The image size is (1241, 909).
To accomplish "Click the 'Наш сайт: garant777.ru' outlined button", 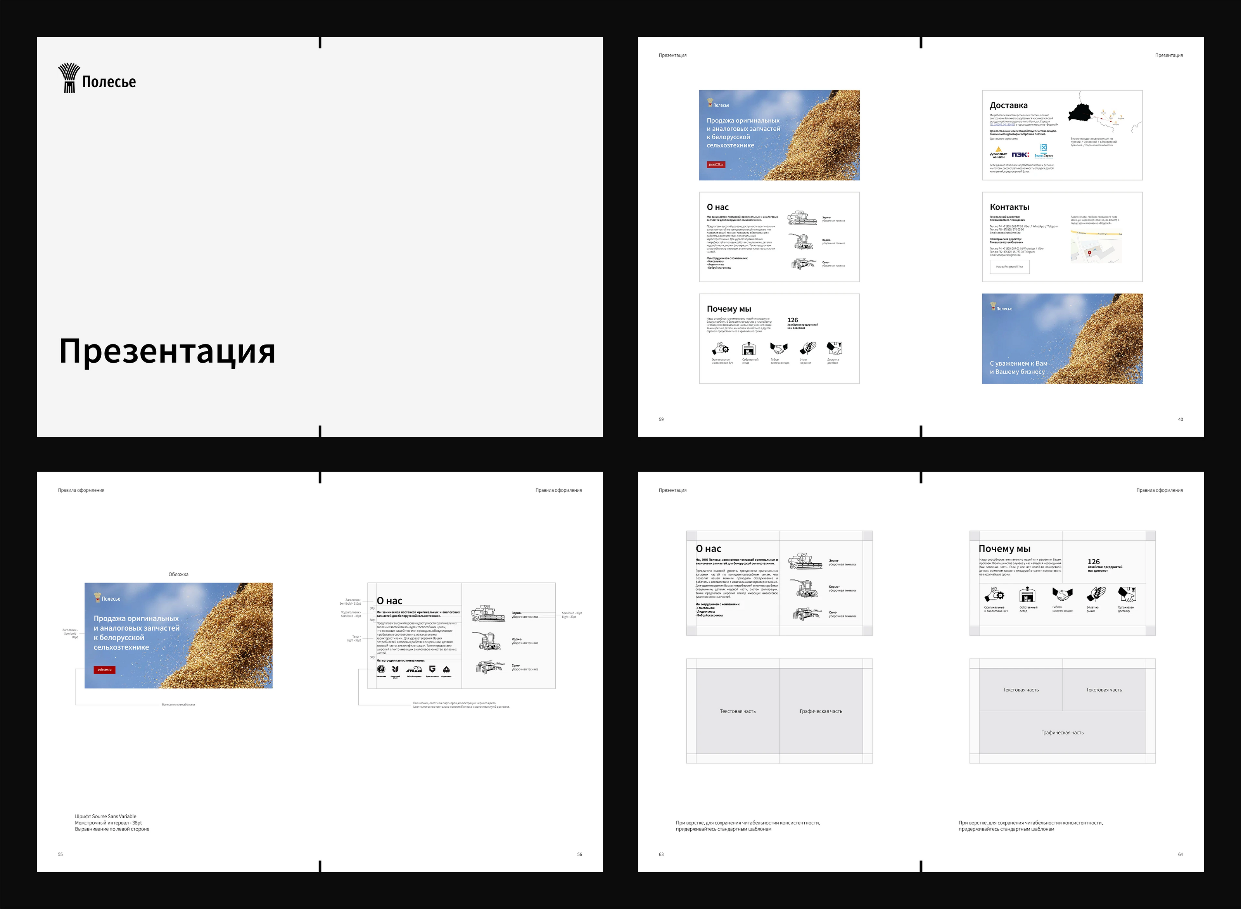I will (1009, 267).
